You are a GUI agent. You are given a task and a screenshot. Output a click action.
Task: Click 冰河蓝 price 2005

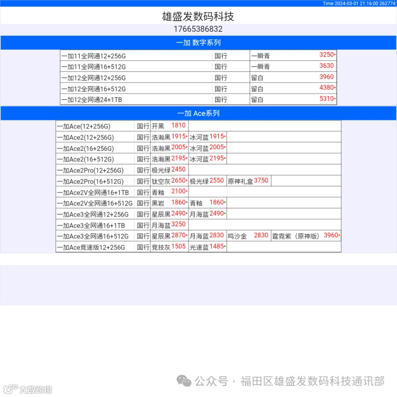point(217,147)
